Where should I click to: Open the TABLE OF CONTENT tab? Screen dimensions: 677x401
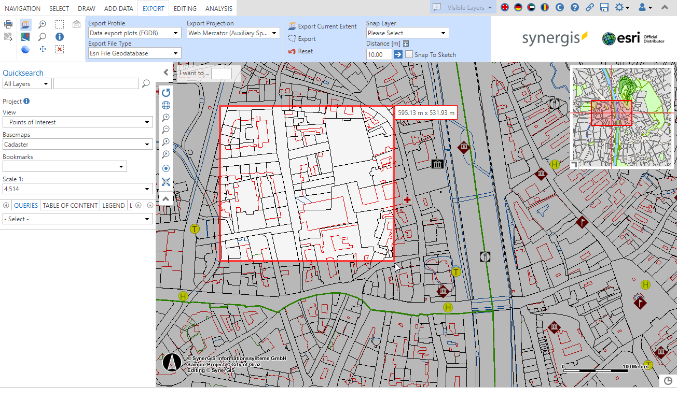70,205
